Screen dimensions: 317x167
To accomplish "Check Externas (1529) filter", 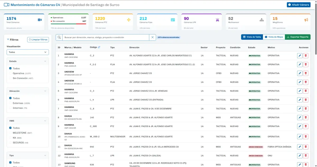I will pyautogui.click(x=10, y=103).
